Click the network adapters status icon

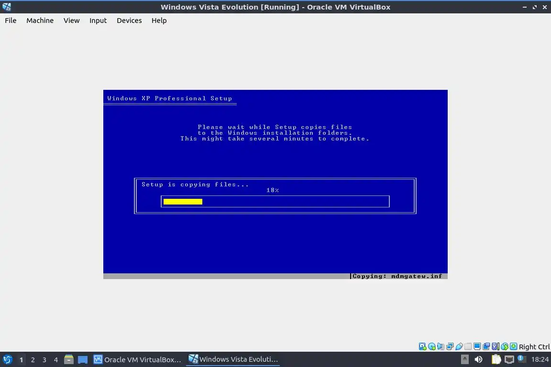(450, 346)
